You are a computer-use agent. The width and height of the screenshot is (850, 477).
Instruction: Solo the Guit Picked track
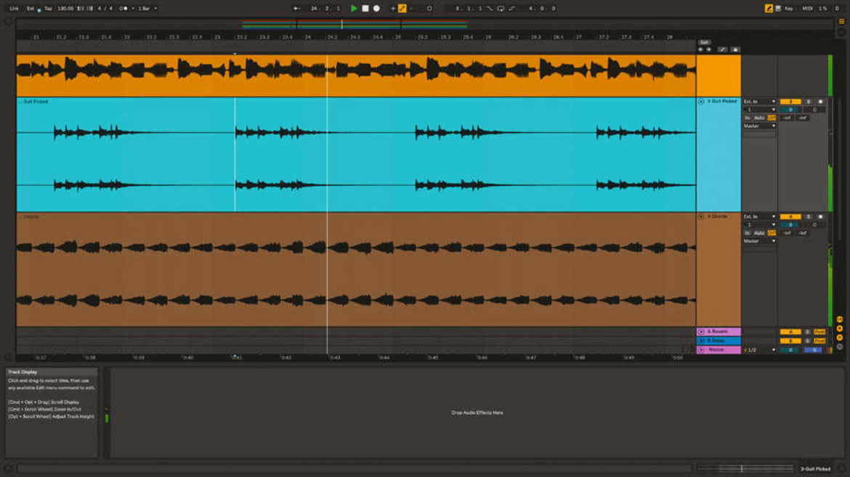point(809,102)
